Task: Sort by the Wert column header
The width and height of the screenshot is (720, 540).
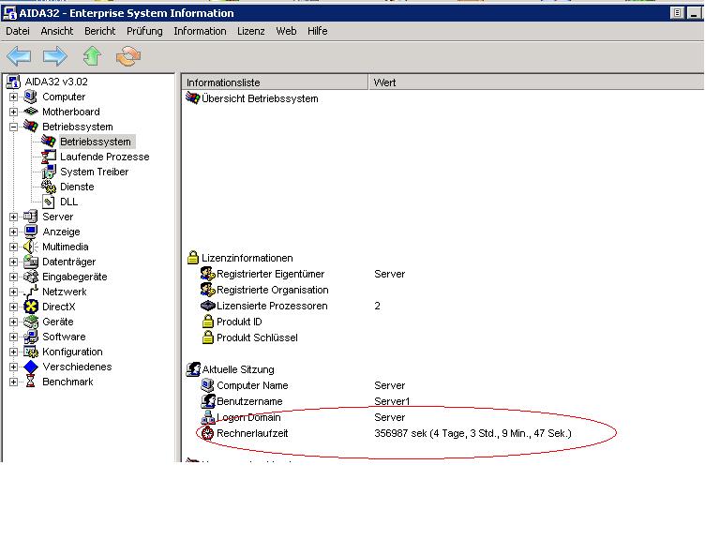Action: [x=536, y=82]
